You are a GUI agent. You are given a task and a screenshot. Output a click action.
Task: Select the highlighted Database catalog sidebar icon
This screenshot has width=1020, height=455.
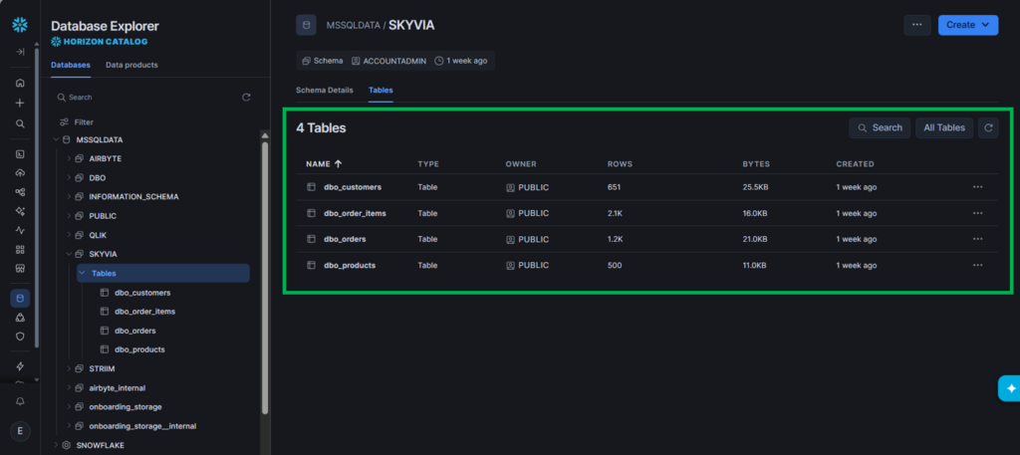[20, 299]
